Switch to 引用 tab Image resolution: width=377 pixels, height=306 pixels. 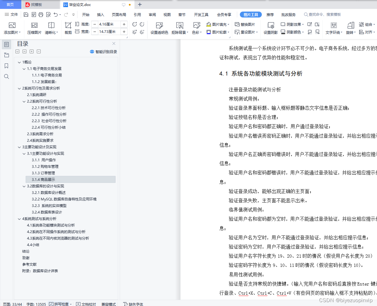(137, 15)
